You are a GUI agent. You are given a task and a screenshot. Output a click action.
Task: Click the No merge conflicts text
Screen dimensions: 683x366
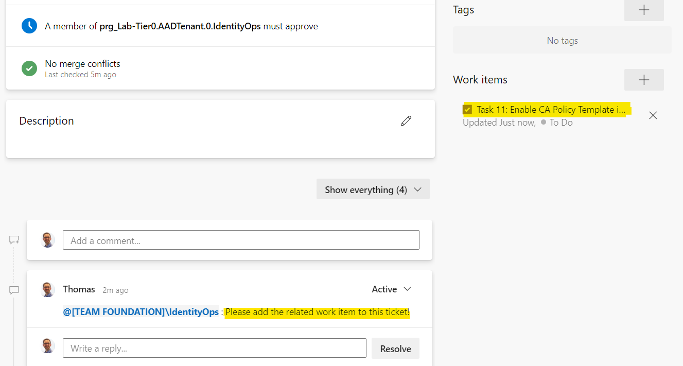tap(82, 64)
